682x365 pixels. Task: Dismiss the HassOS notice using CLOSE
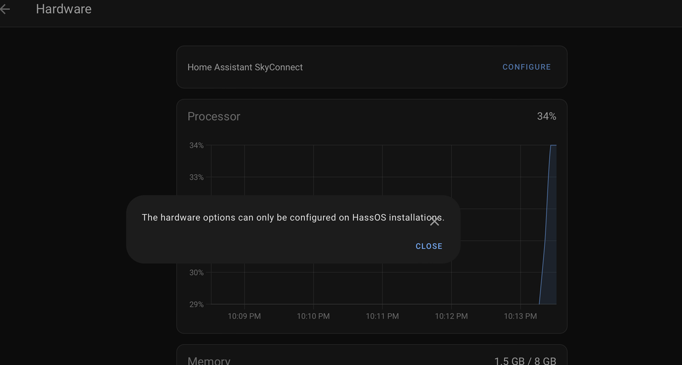428,246
